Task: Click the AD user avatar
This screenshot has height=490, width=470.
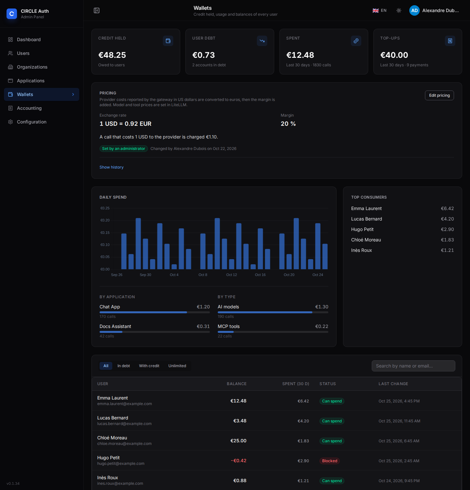Action: tap(415, 10)
